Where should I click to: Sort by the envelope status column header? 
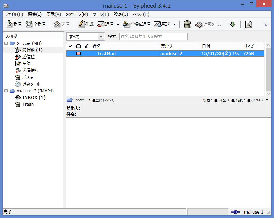click(x=79, y=46)
